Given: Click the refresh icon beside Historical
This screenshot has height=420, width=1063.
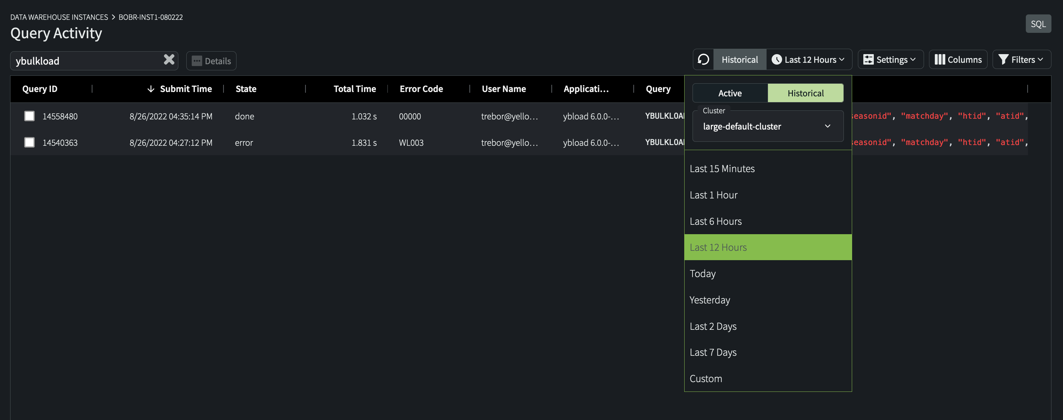Looking at the screenshot, I should [703, 60].
